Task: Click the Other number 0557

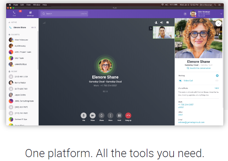Action: point(180,115)
